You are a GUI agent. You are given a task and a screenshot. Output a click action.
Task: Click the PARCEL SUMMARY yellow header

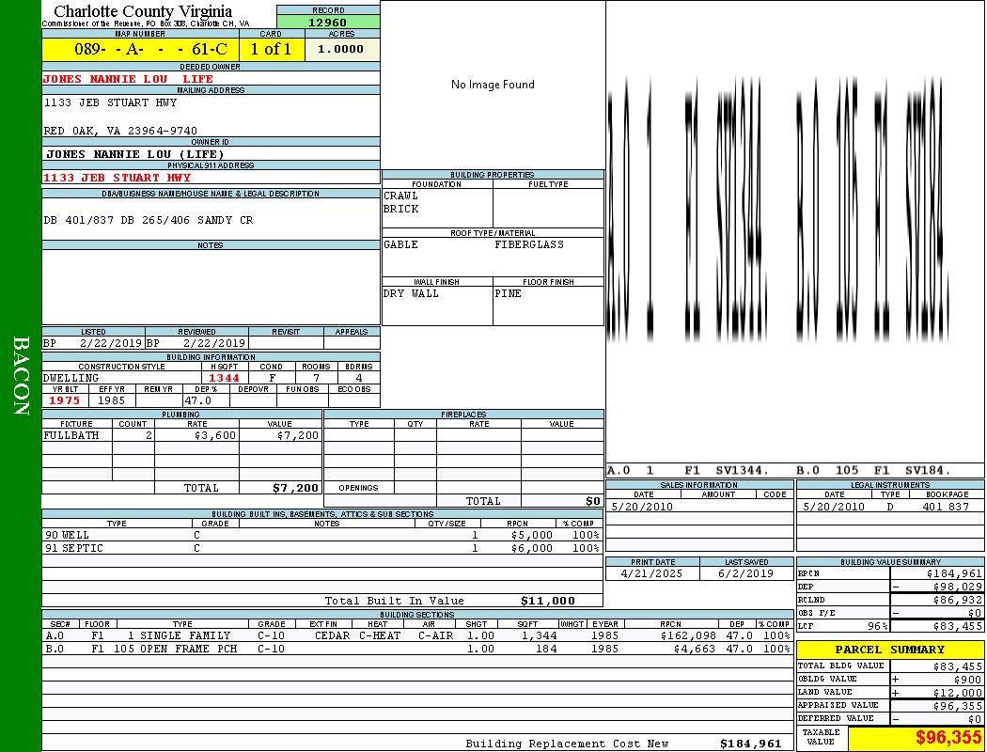890,650
